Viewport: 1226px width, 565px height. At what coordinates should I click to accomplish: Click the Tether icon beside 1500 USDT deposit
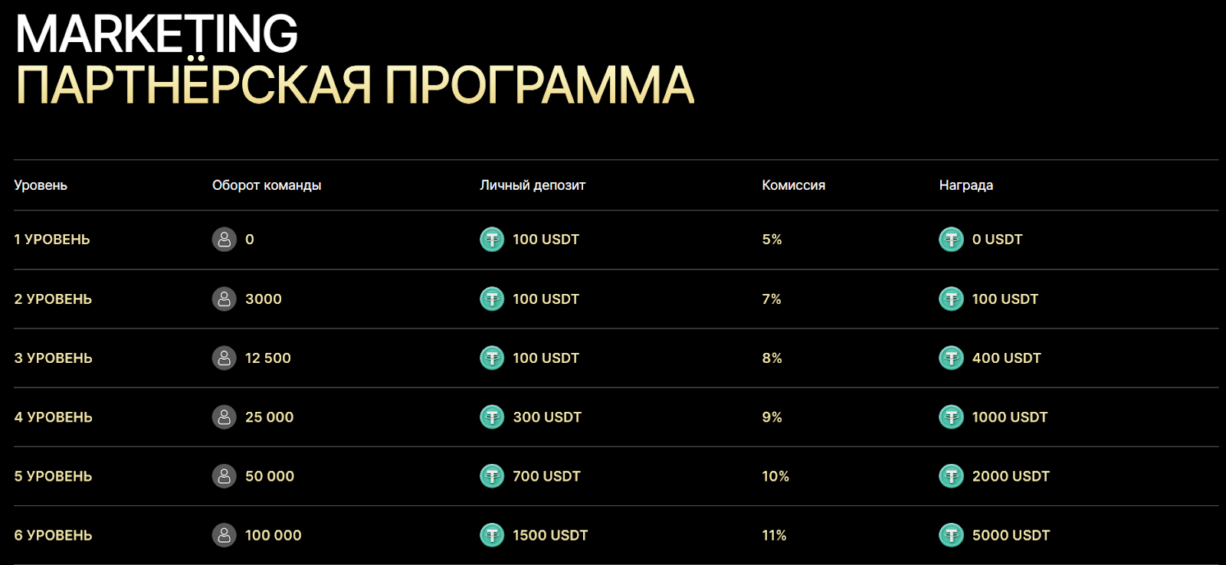492,535
